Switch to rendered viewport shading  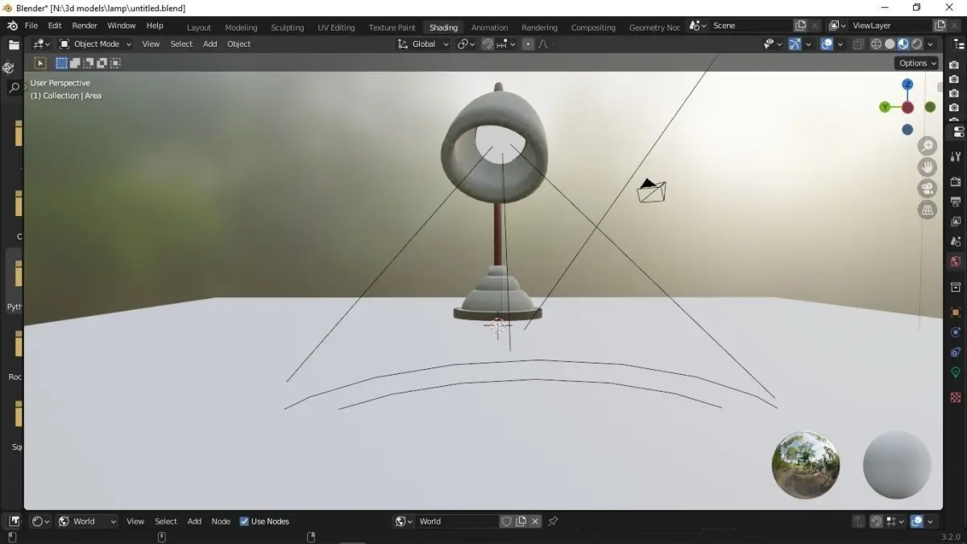coord(916,44)
